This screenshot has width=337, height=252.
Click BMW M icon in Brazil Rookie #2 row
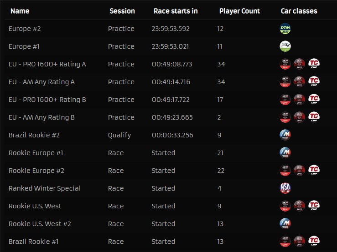click(285, 135)
